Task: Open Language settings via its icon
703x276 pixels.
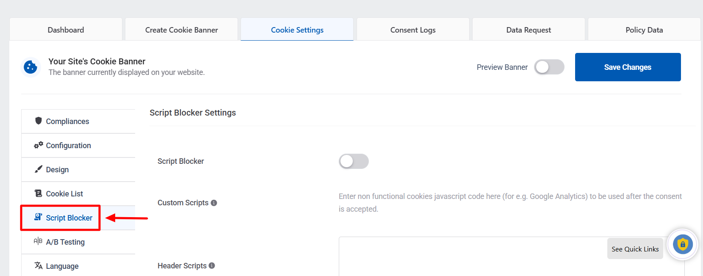Action: (x=38, y=266)
